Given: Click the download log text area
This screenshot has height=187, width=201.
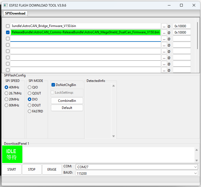Looking at the screenshot, I should point(109,155).
